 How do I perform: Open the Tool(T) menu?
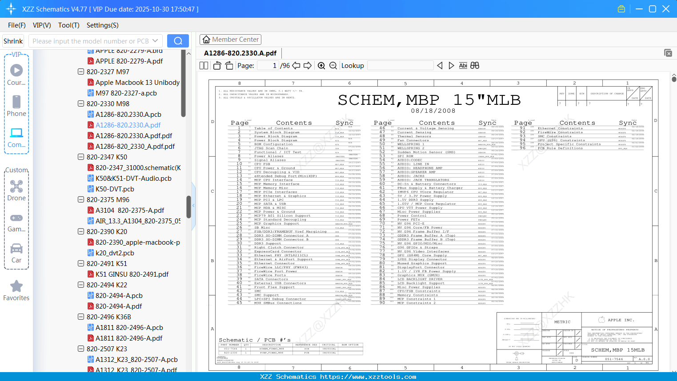point(69,25)
